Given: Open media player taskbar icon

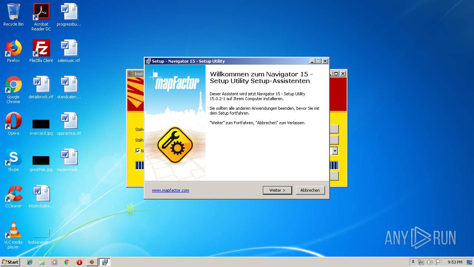Looking at the screenshot, I should 54,262.
